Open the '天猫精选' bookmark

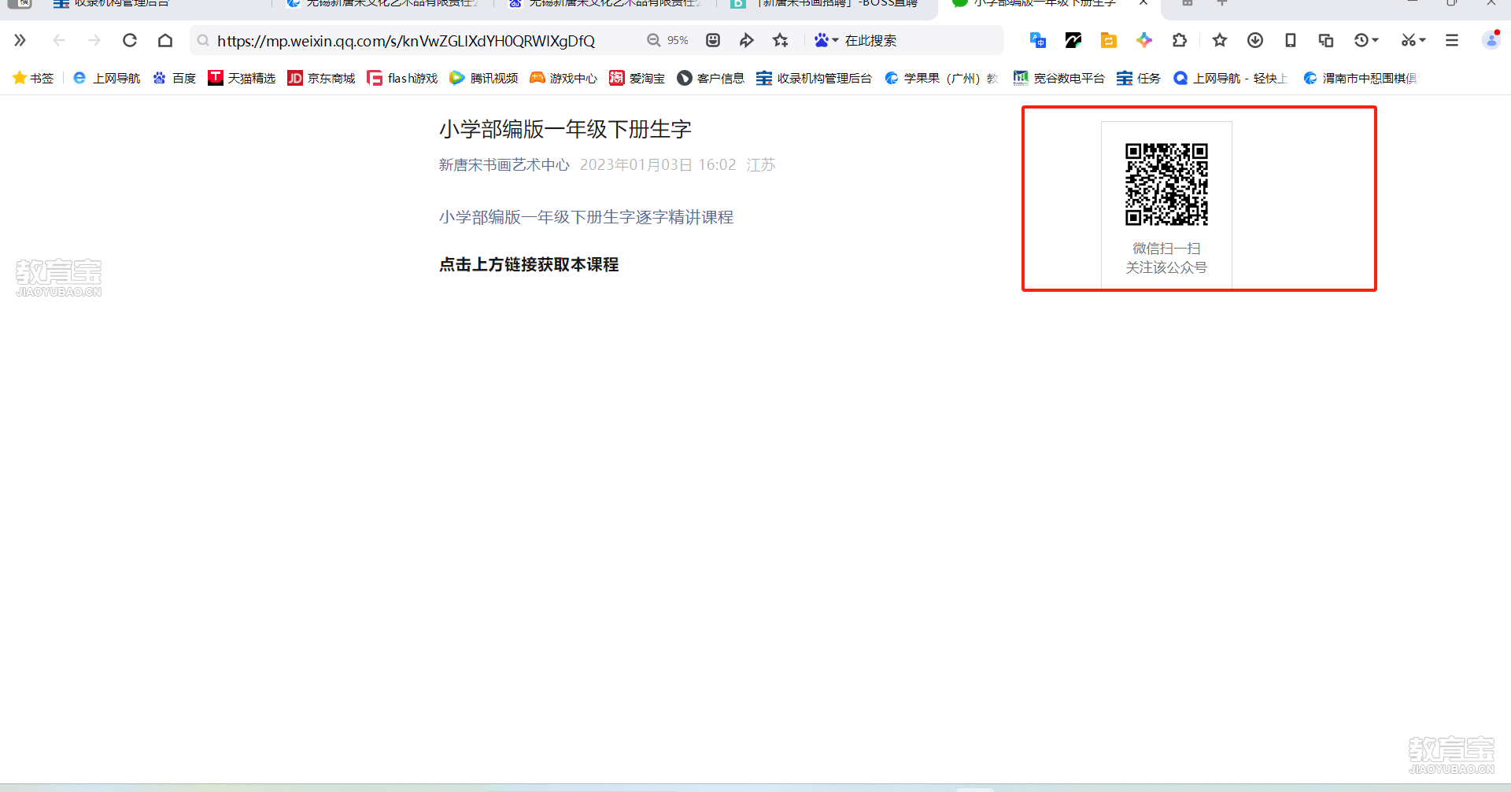(x=242, y=78)
